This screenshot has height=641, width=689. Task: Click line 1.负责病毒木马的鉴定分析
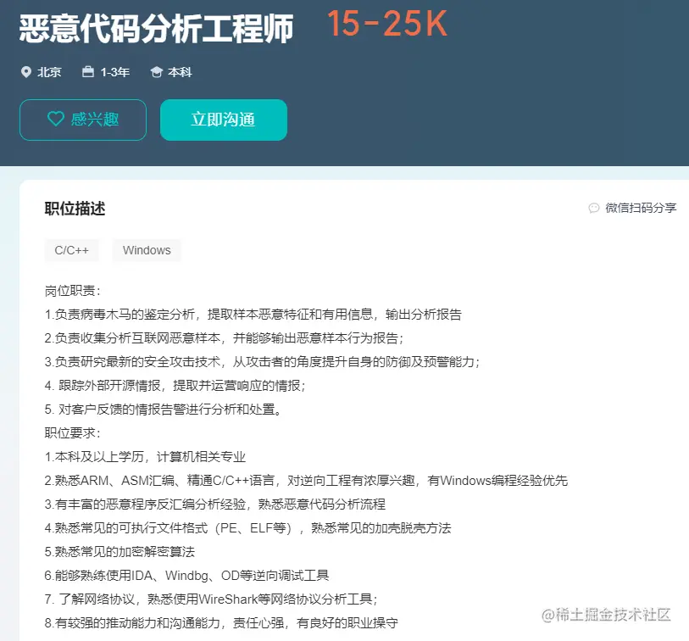pyautogui.click(x=253, y=315)
